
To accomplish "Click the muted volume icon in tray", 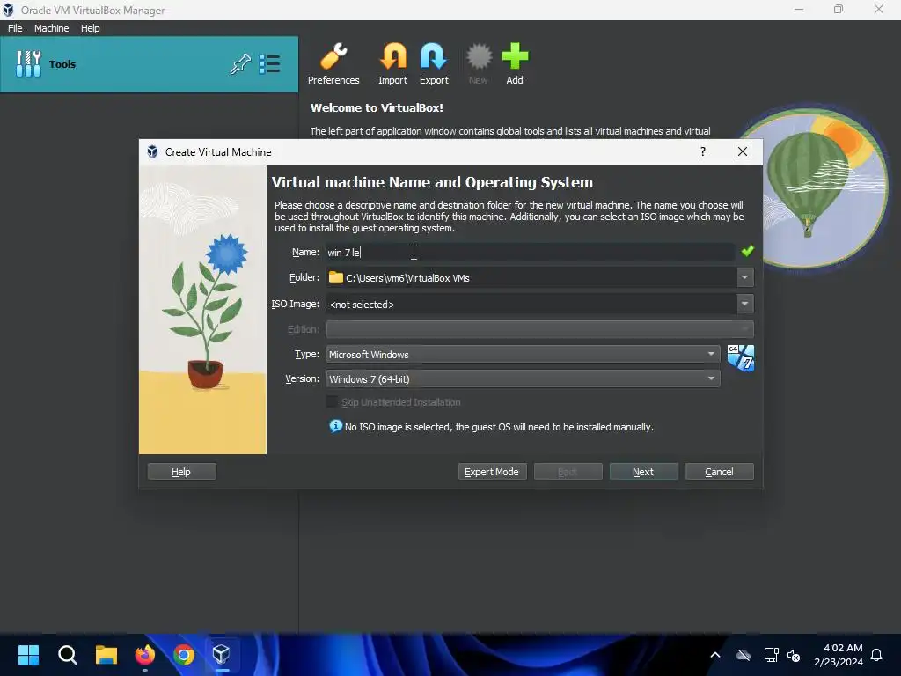I will pos(795,655).
